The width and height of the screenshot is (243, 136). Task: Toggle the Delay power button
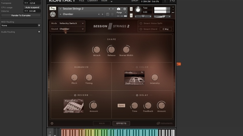pyautogui.click(x=137, y=95)
